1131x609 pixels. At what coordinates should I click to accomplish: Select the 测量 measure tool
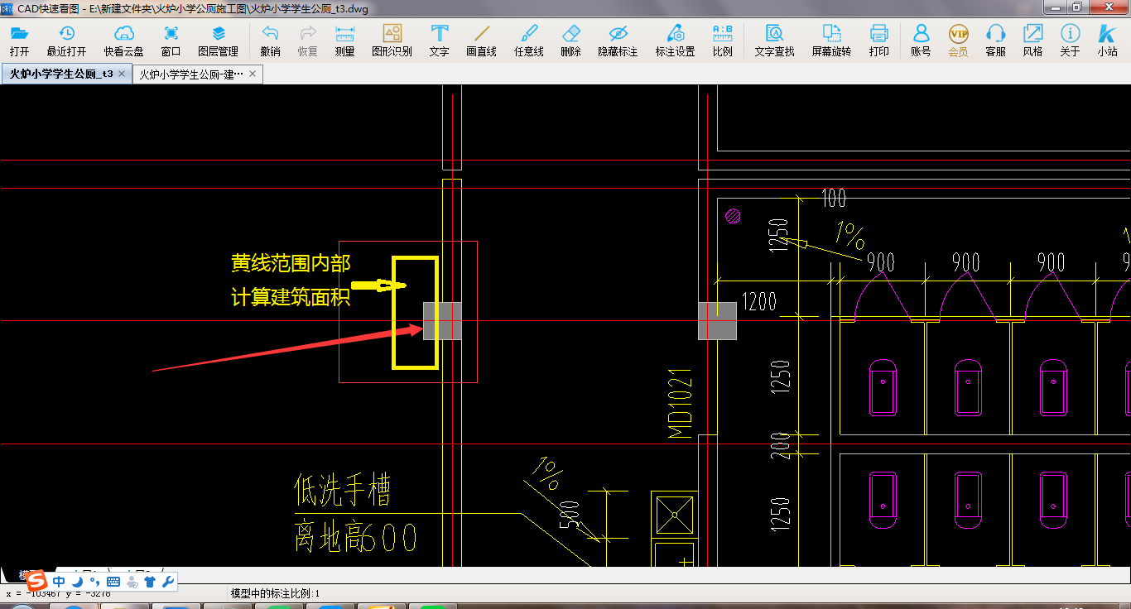coord(344,41)
